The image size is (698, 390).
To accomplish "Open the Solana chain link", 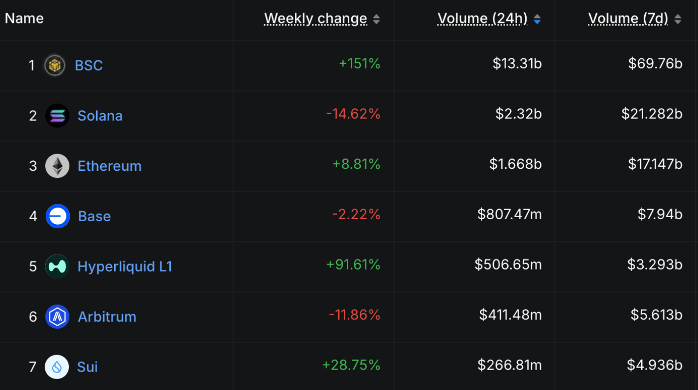I will click(x=100, y=116).
